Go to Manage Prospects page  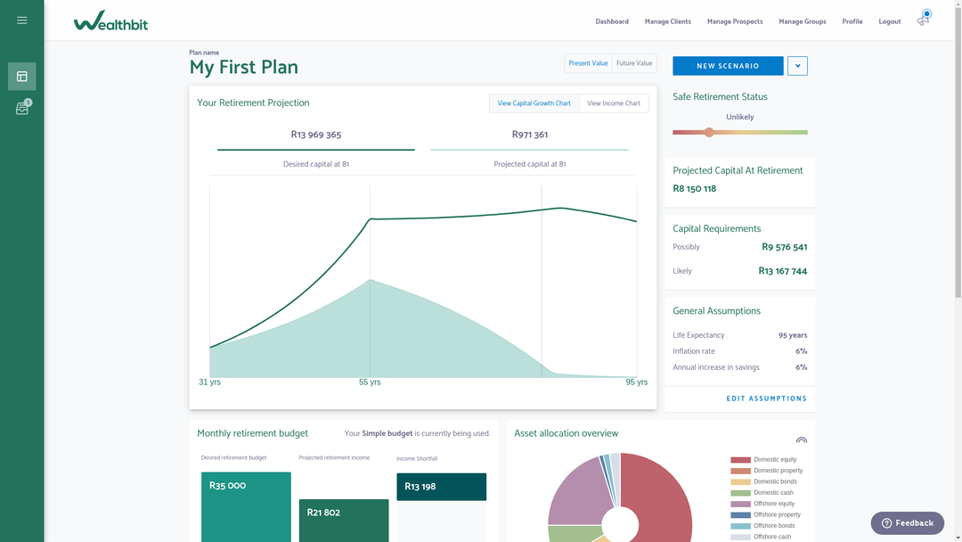[735, 21]
